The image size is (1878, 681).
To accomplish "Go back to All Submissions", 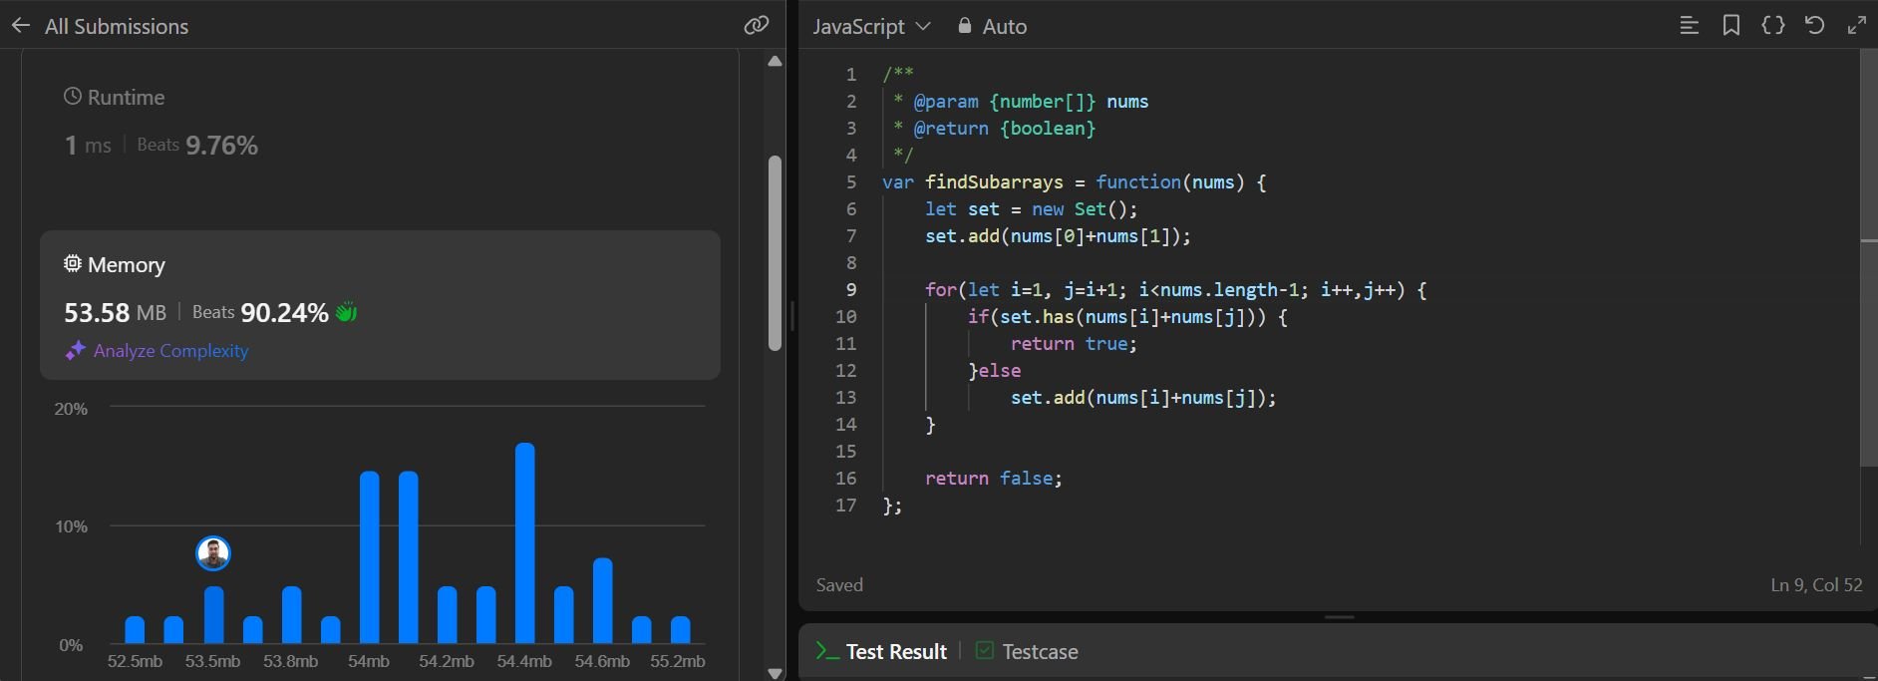I will tap(116, 27).
